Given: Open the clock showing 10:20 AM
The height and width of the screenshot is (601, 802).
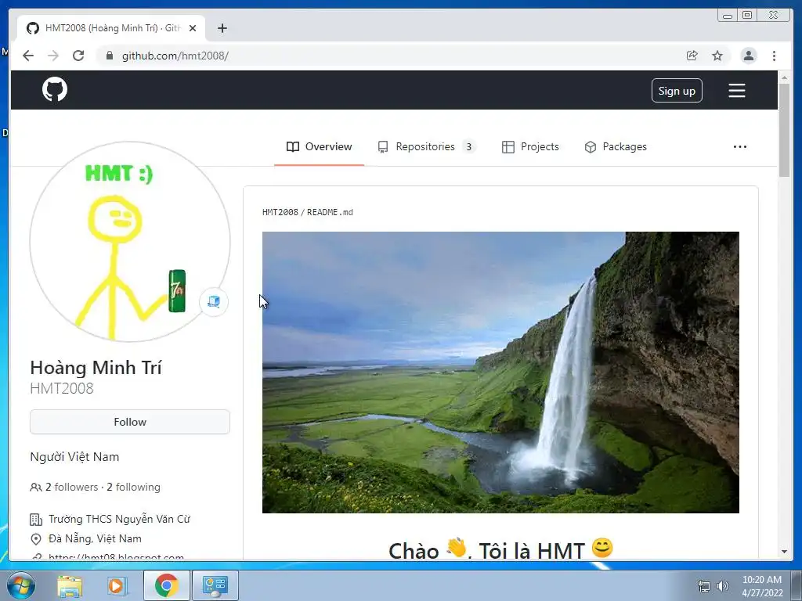Looking at the screenshot, I should pos(762,585).
